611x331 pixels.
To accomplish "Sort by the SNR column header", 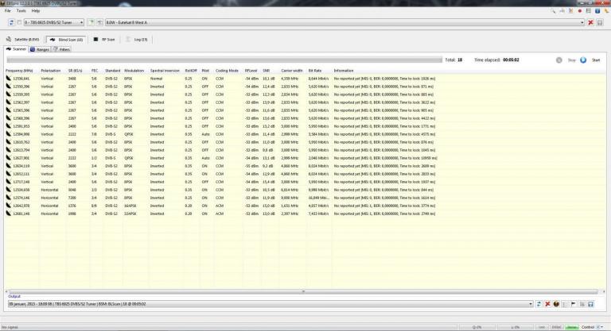I will (x=266, y=71).
